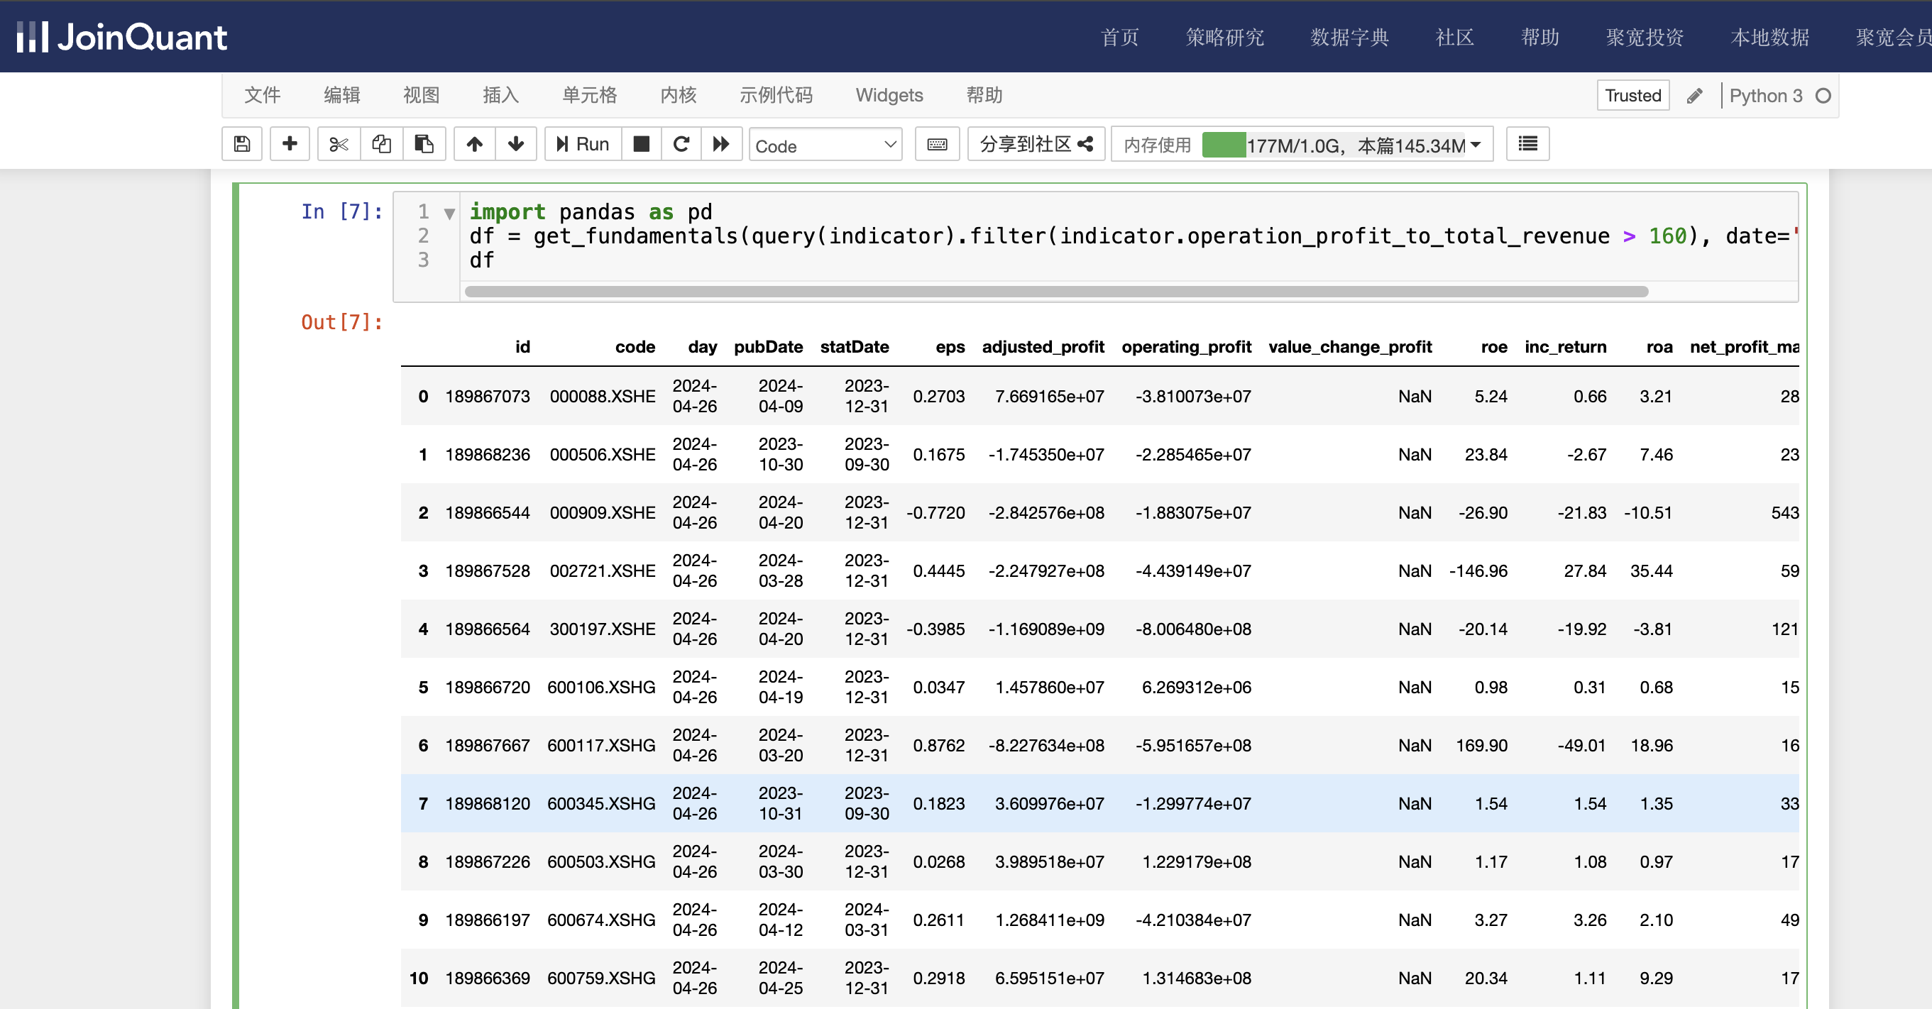This screenshot has width=1932, height=1009.
Task: Share notebook via 分享到社区 button
Action: pos(1036,144)
